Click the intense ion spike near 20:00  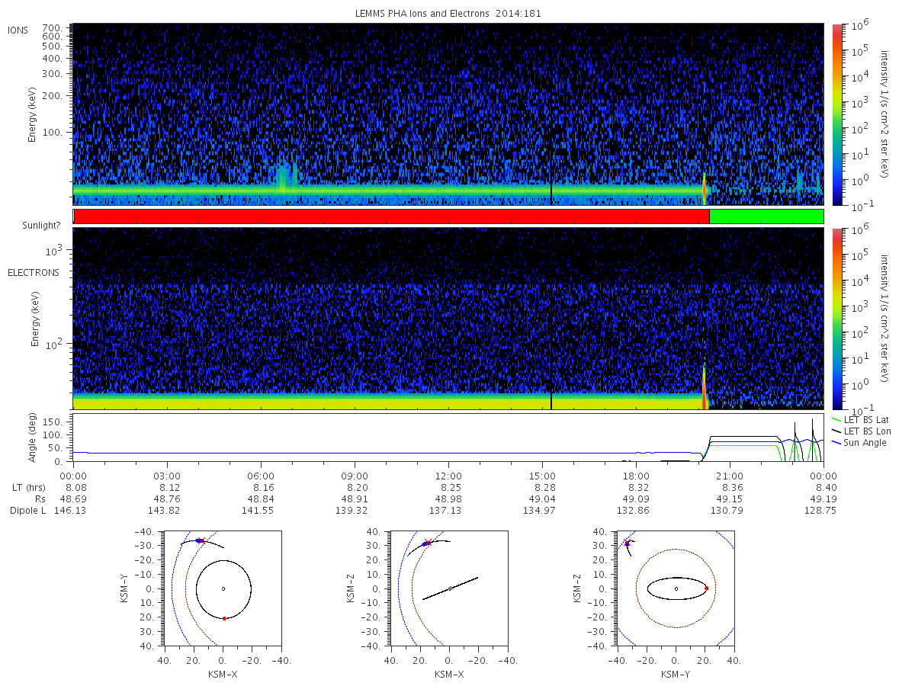coord(704,188)
